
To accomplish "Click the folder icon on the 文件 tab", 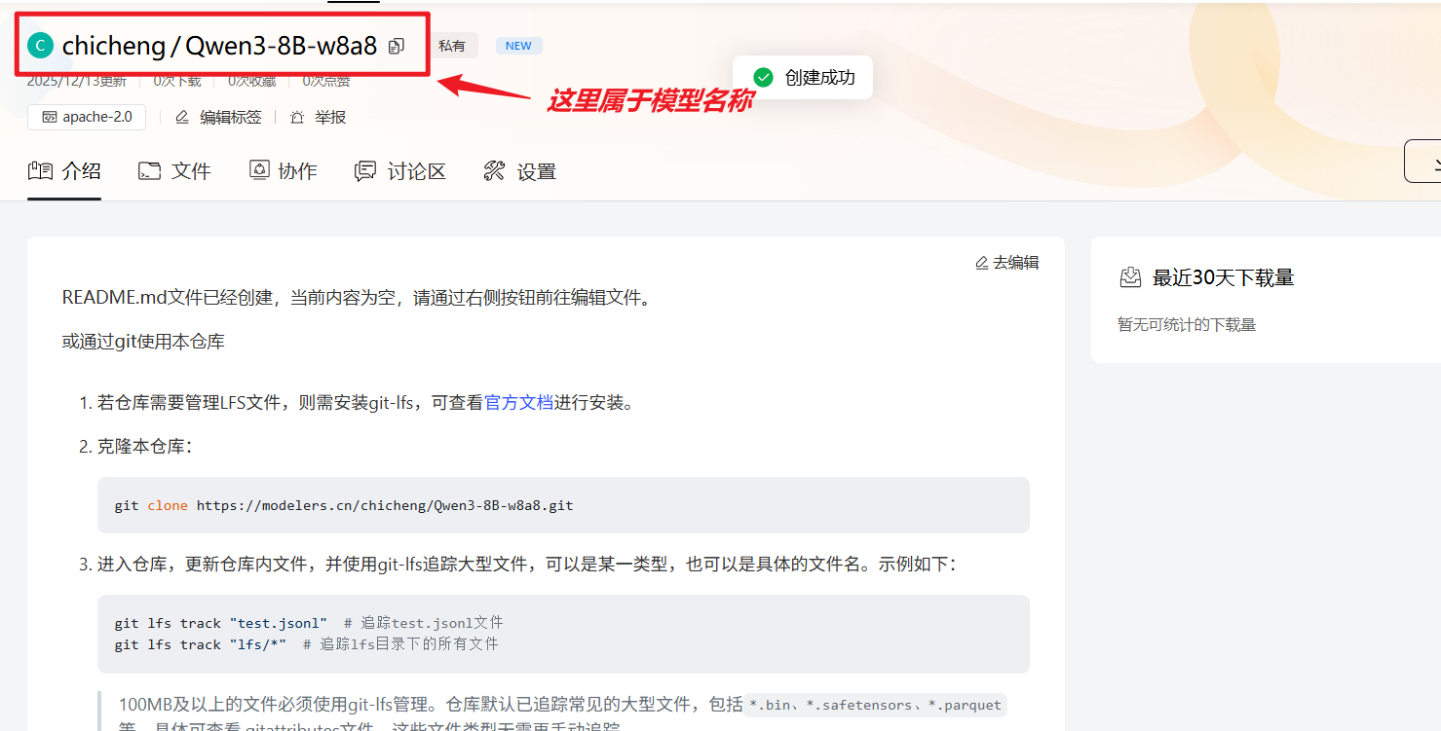I will click(148, 169).
